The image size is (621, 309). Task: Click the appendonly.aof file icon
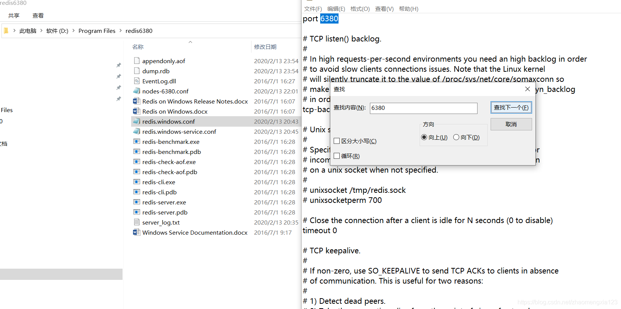coord(137,61)
